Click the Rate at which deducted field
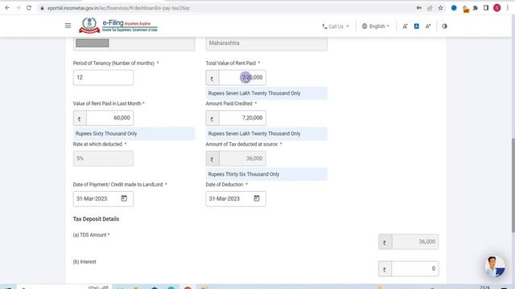 point(103,159)
